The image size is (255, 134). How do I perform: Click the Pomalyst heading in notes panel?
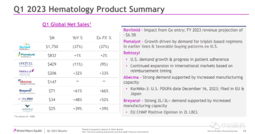tap(132, 42)
